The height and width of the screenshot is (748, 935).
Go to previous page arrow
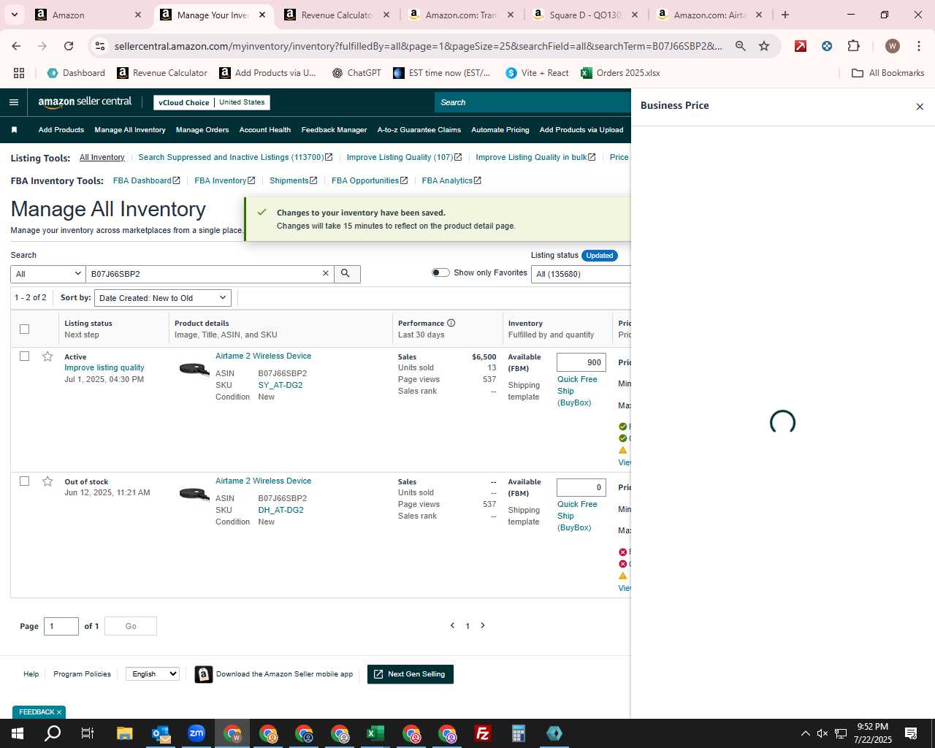click(452, 625)
